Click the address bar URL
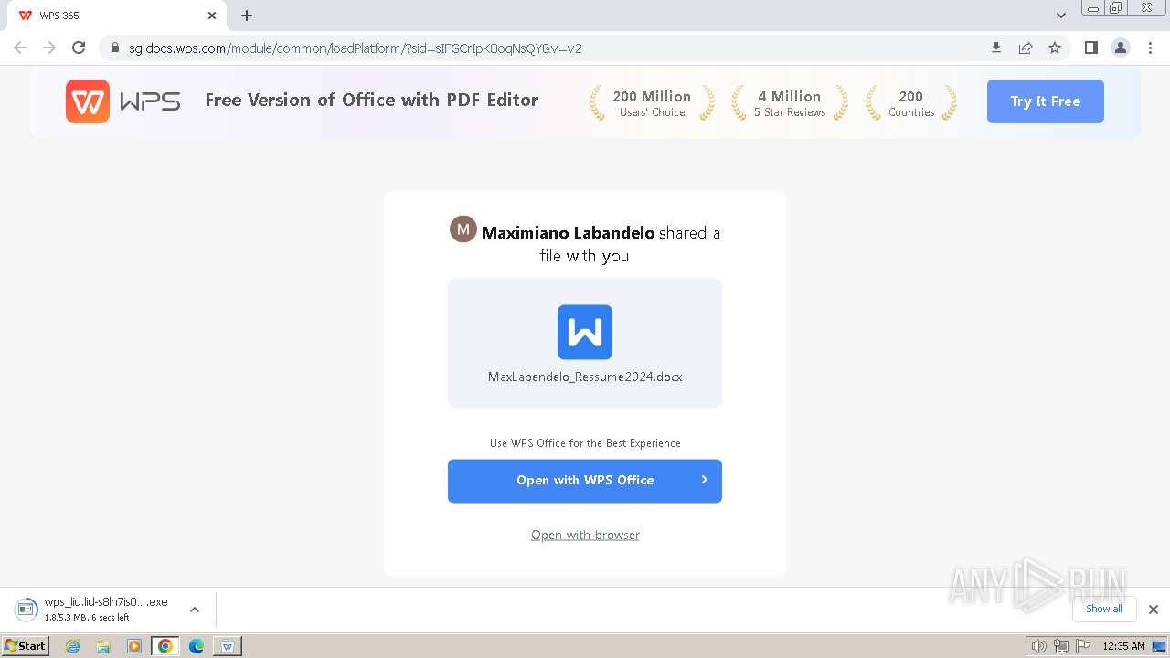 [356, 48]
